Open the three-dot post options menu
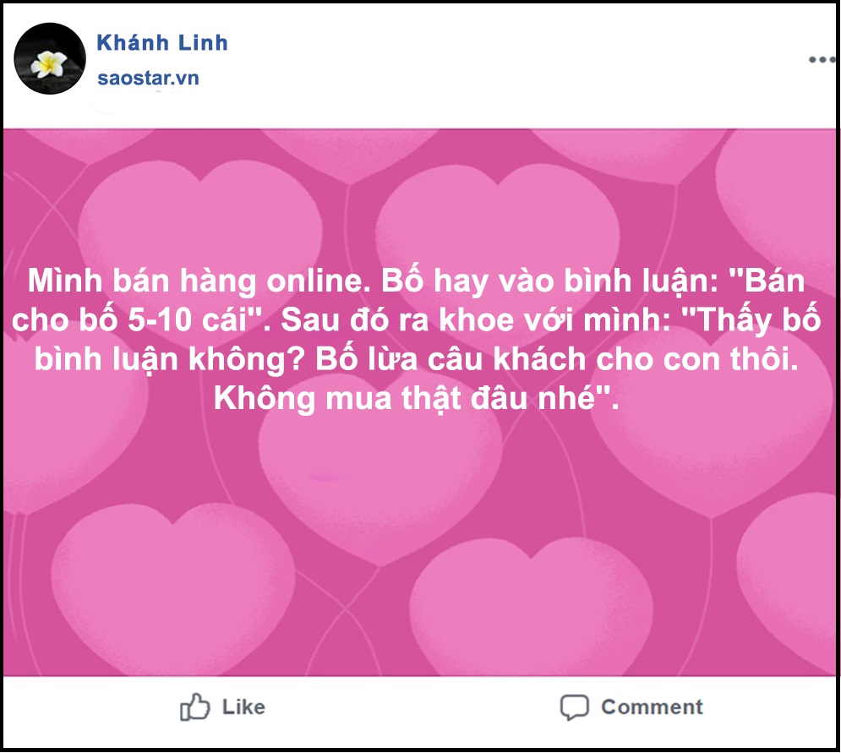 click(822, 59)
